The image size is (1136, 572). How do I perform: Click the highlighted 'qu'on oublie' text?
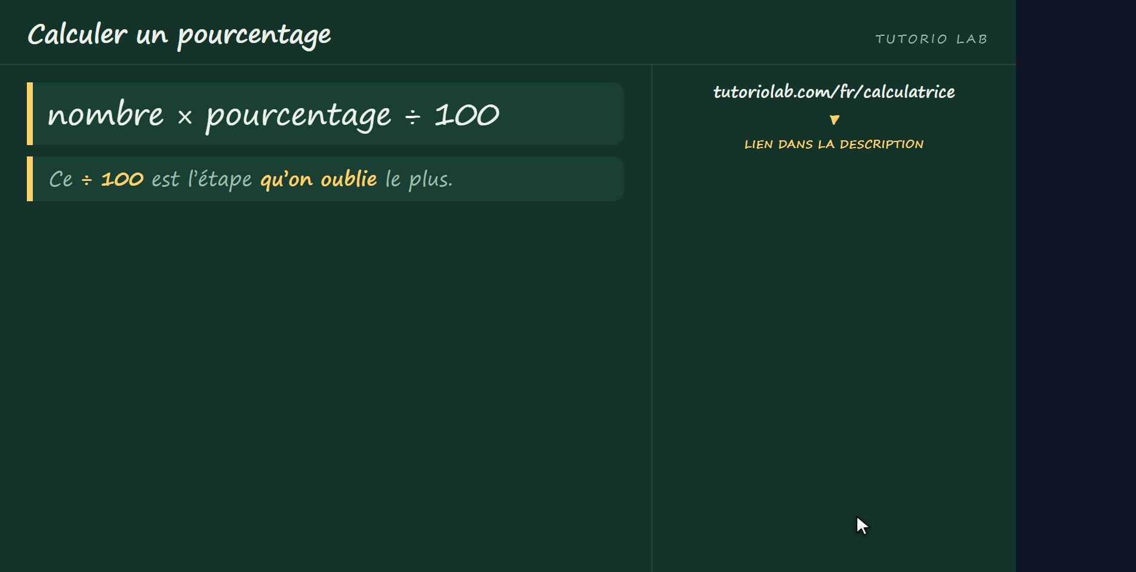[x=319, y=179]
